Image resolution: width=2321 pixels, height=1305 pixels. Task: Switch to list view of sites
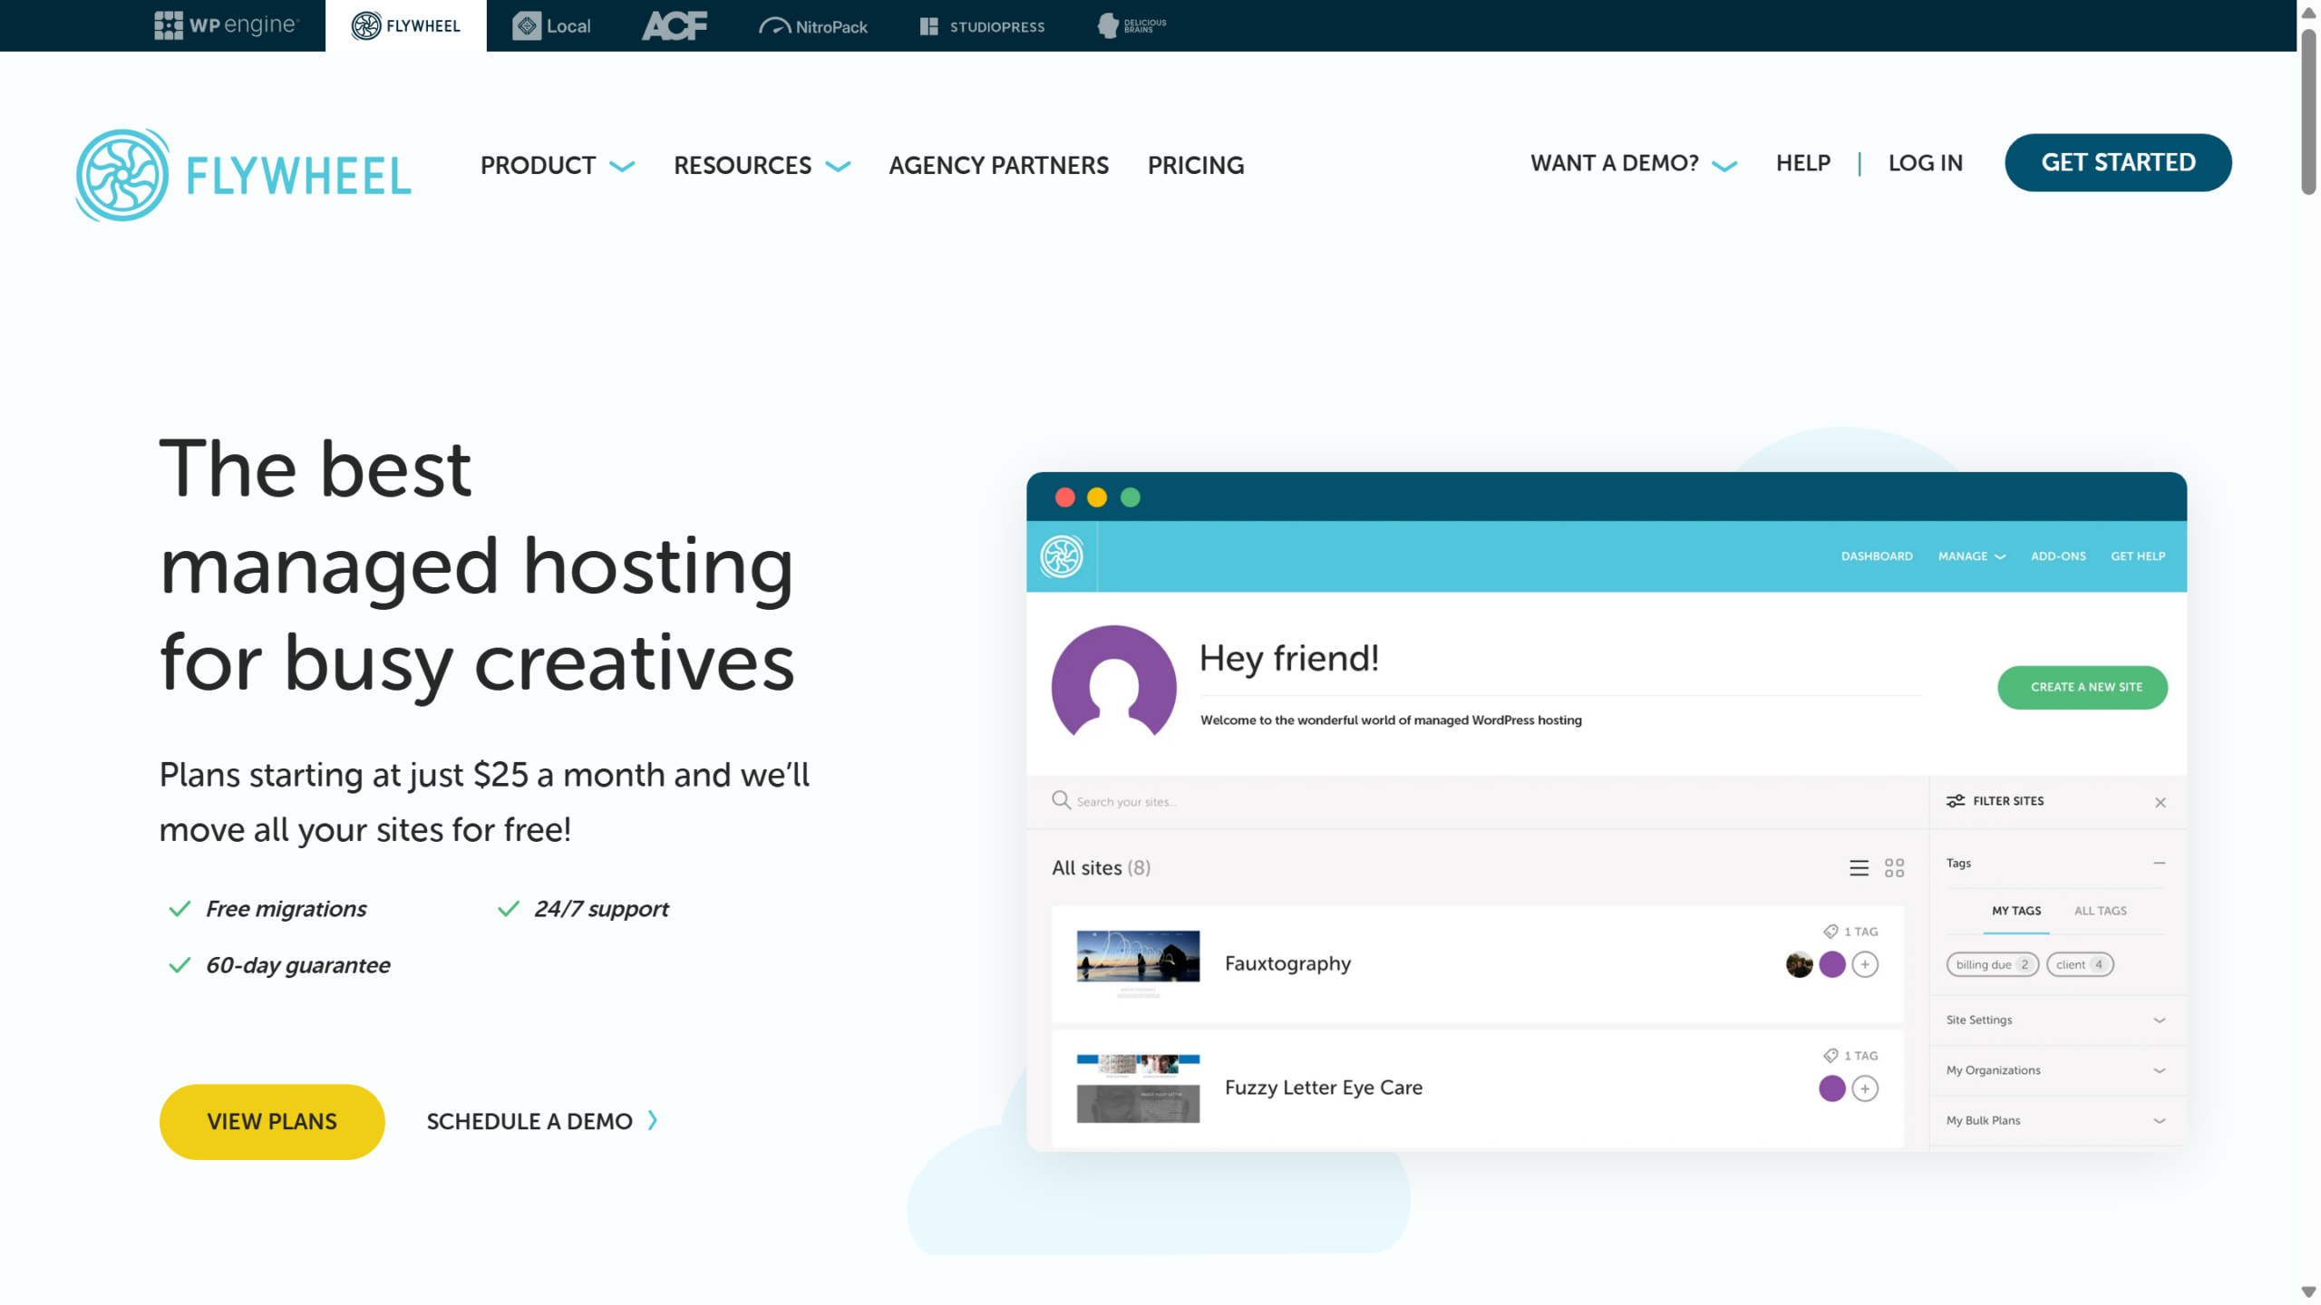(x=1859, y=867)
